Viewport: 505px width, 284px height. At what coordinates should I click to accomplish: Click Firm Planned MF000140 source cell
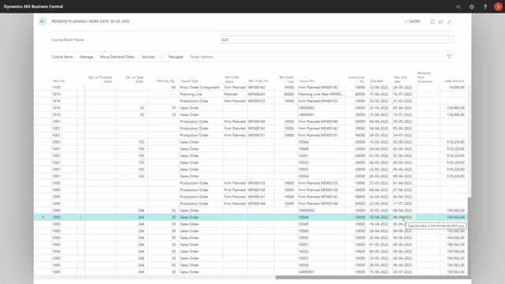pyautogui.click(x=318, y=121)
